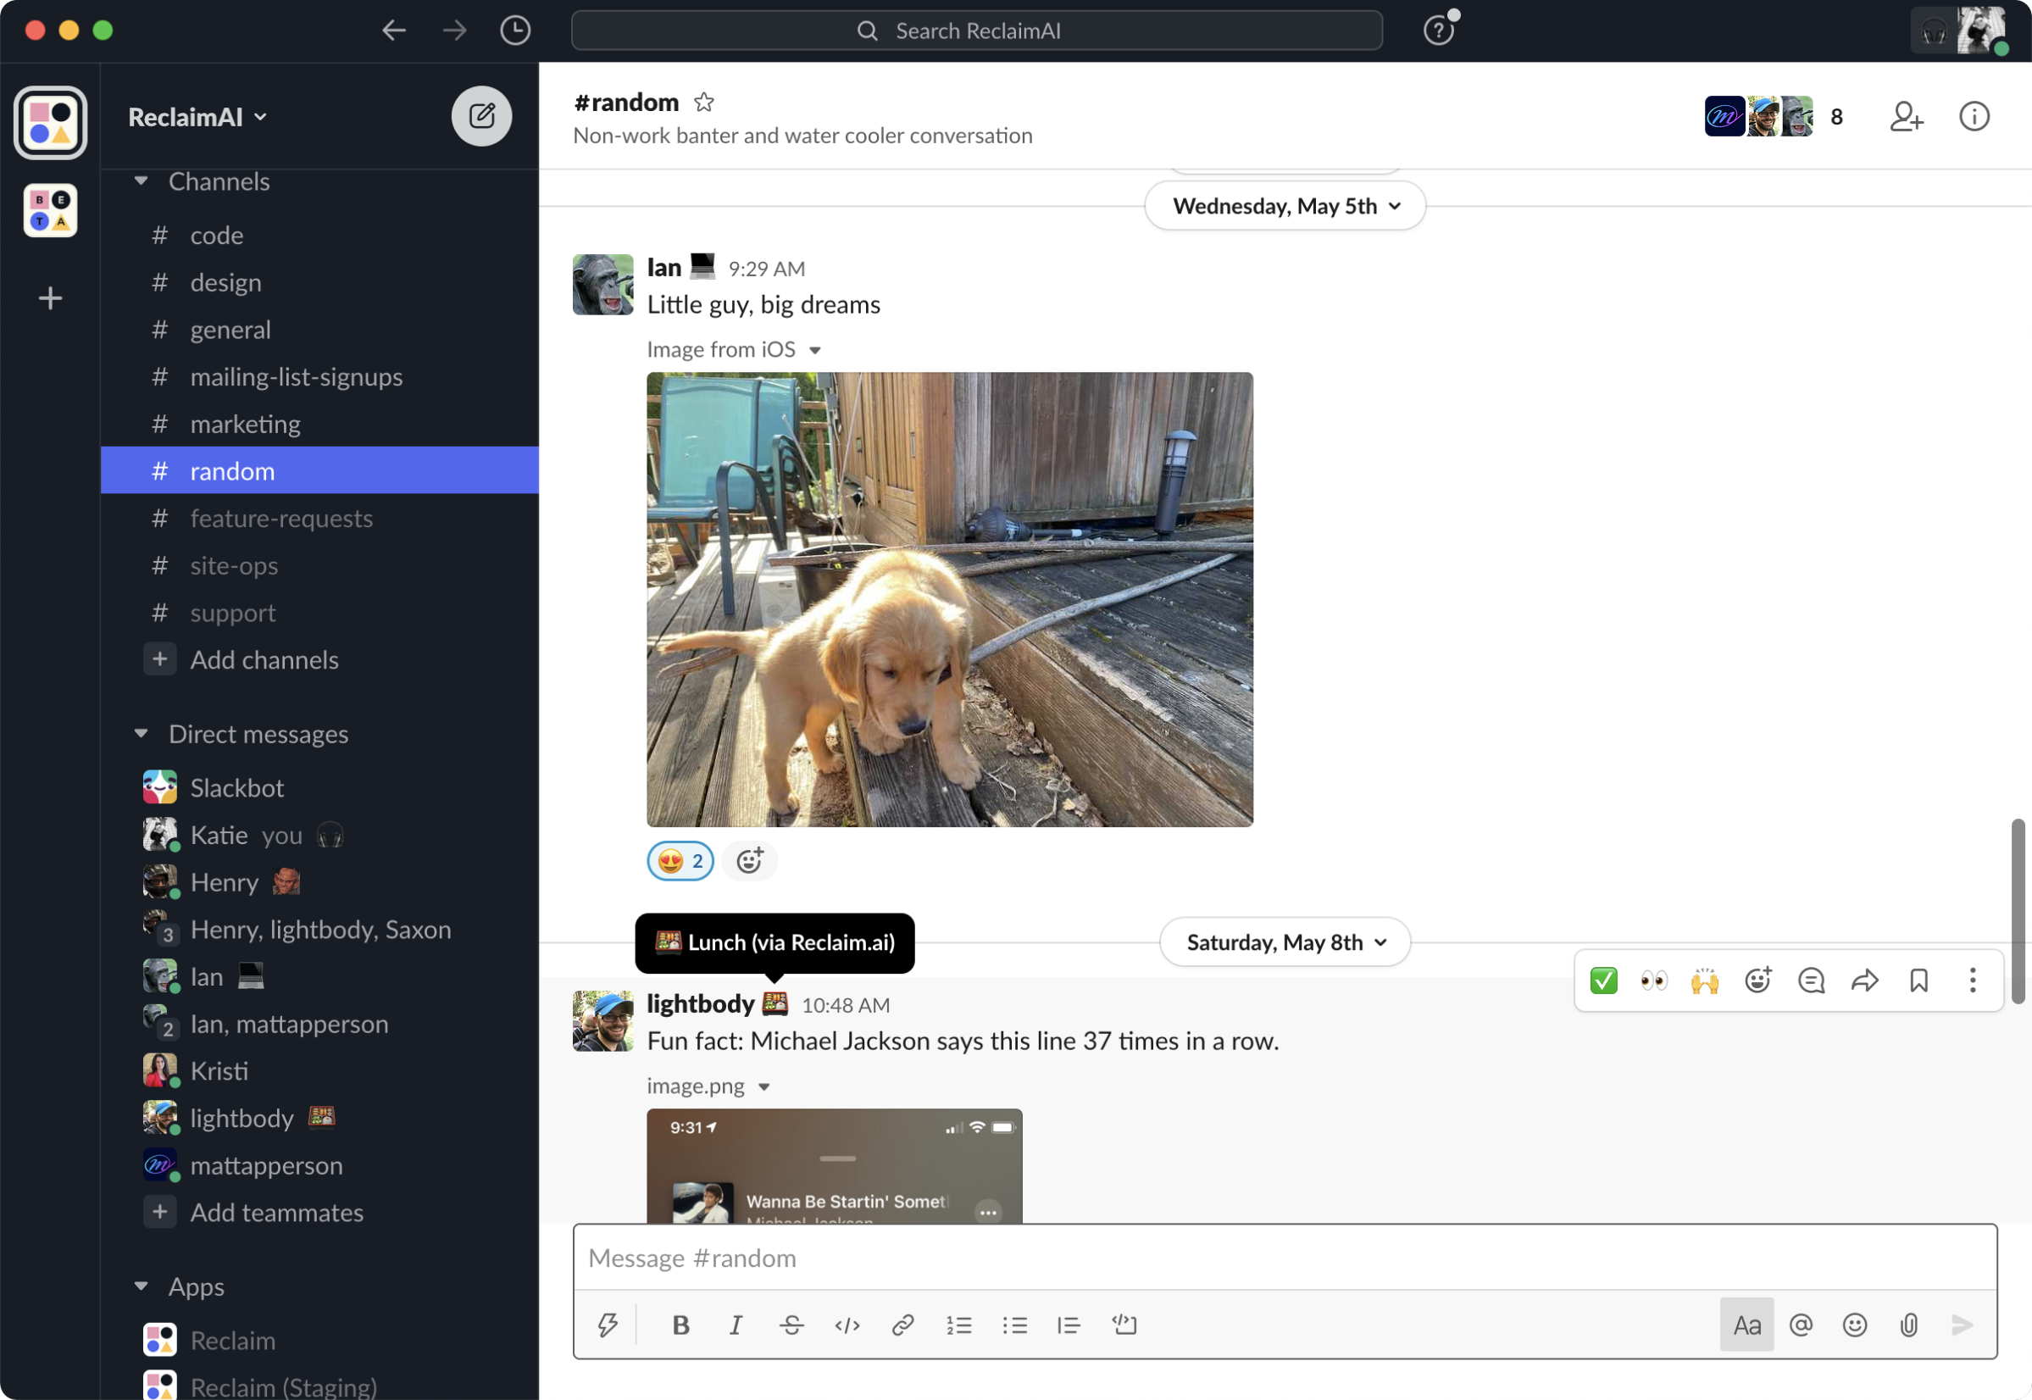Collapse the Channels section
The image size is (2032, 1400).
[x=142, y=181]
